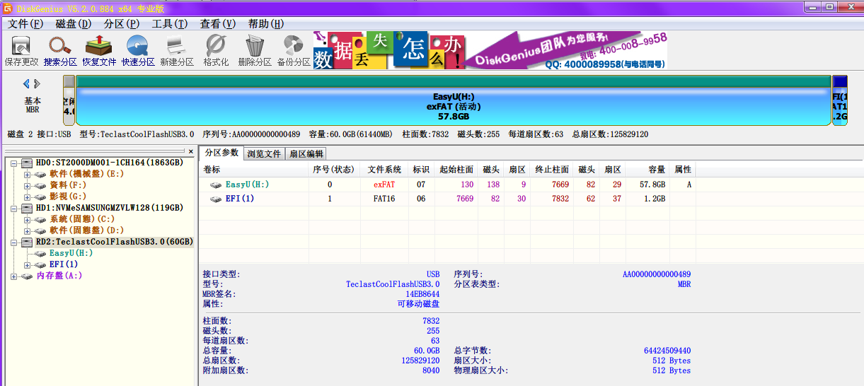864x386 pixels.
Task: Collapse the HD0 ST2000DM001 disk node
Action: pos(13,163)
